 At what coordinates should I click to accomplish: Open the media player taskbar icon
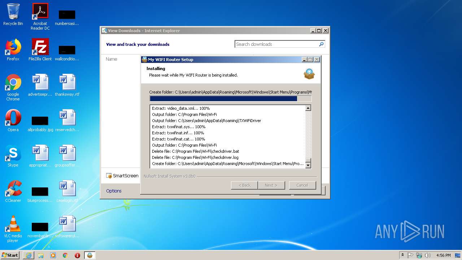(x=53, y=255)
